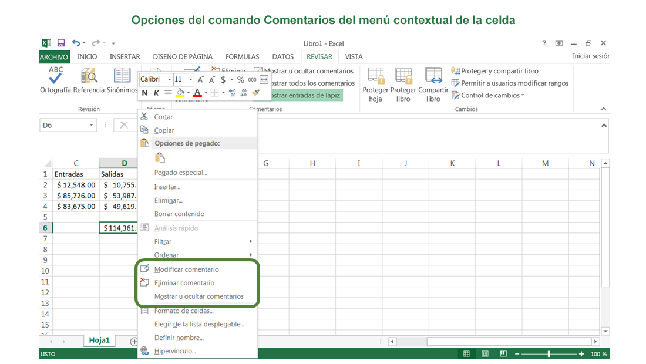Click Iniciar sesión link
646x364 pixels.
coord(591,56)
